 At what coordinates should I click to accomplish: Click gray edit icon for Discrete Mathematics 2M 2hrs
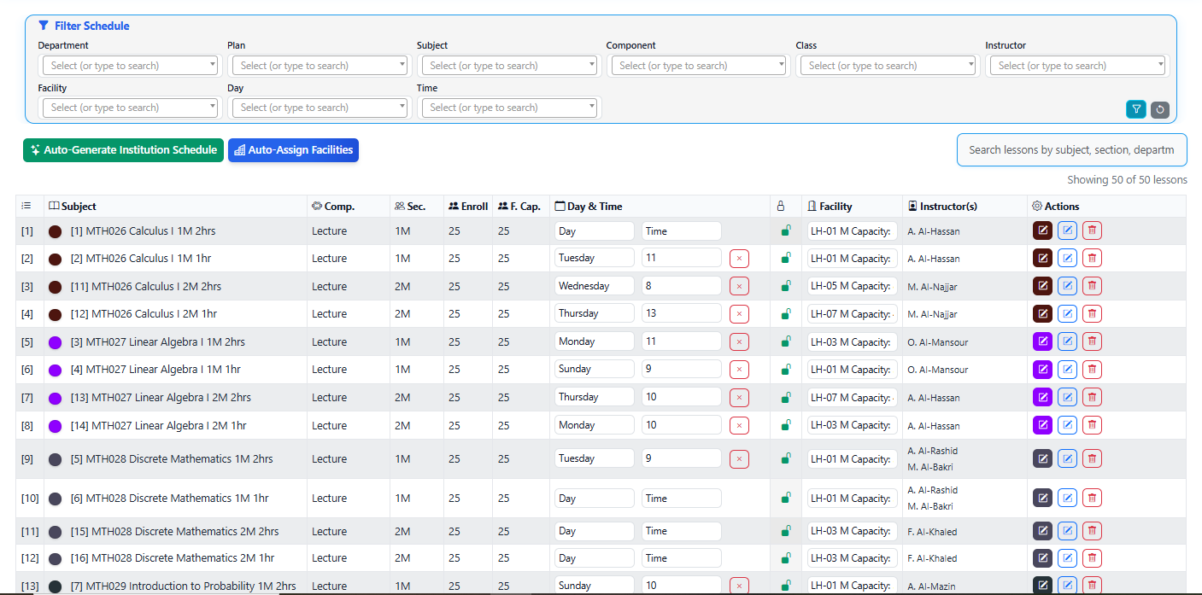pos(1042,531)
